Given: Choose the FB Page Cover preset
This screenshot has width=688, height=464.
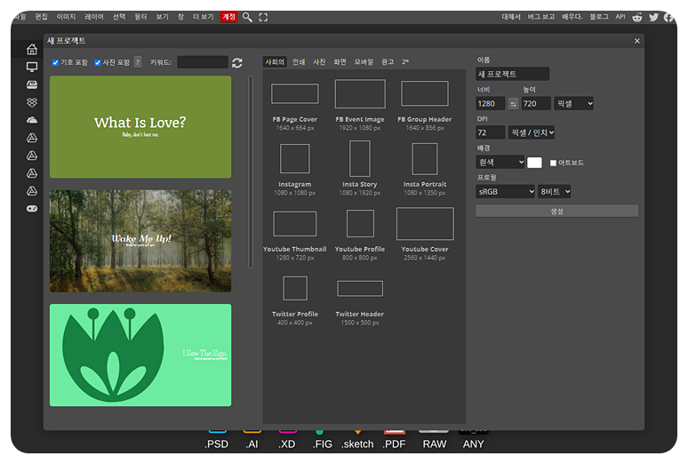Looking at the screenshot, I should click(x=295, y=106).
